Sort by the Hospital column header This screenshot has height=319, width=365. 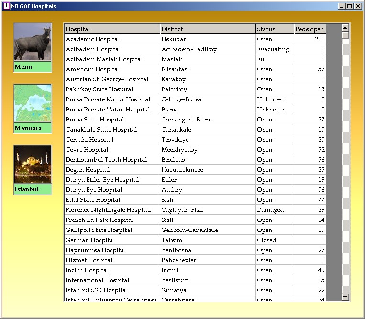pyautogui.click(x=112, y=29)
